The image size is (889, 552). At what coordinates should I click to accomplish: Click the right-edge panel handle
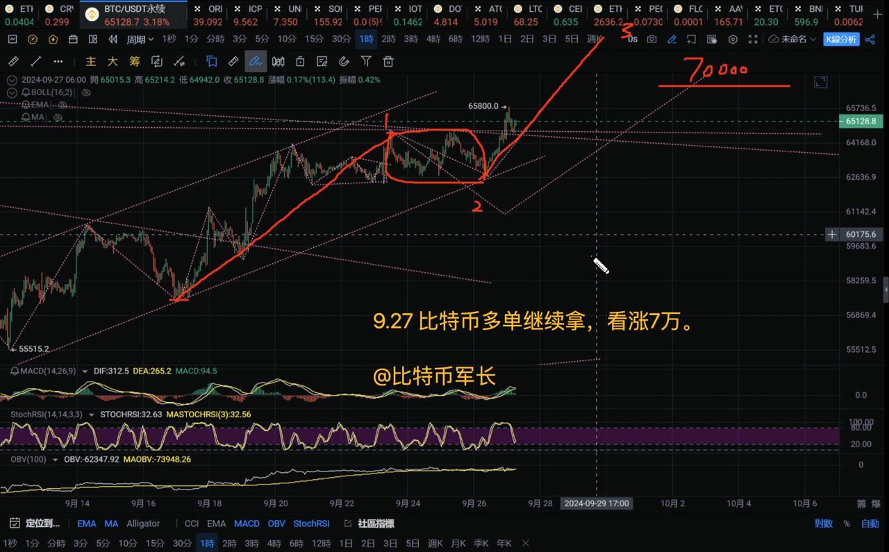[886, 289]
